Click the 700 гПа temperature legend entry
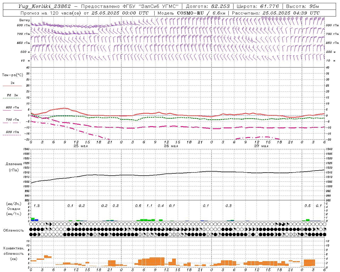340x272 pixels. [x=12, y=120]
